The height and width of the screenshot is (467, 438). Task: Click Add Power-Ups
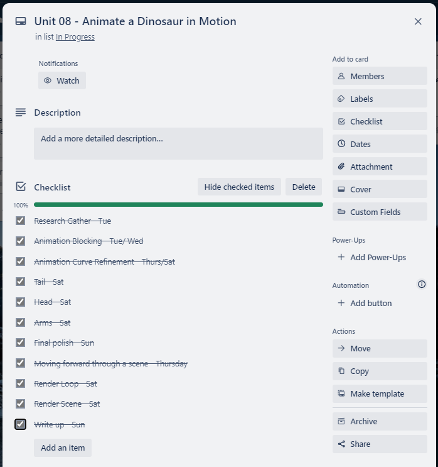(x=380, y=257)
